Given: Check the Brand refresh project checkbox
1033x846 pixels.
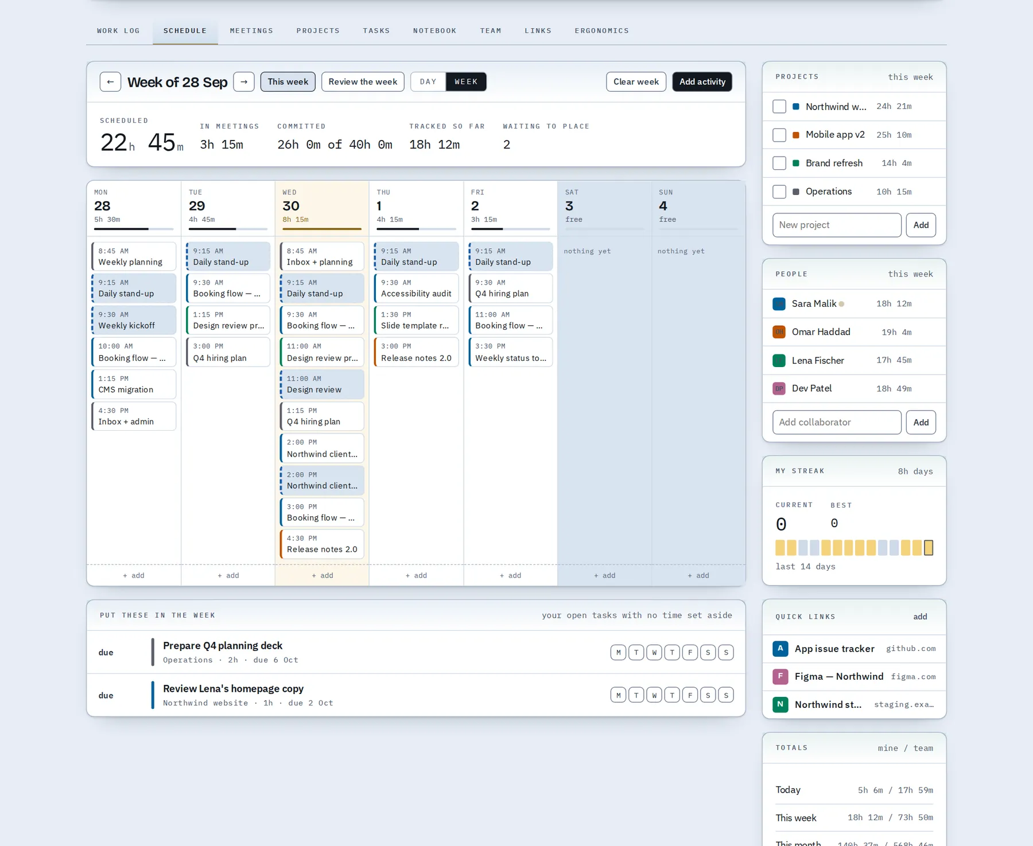Looking at the screenshot, I should 779,163.
